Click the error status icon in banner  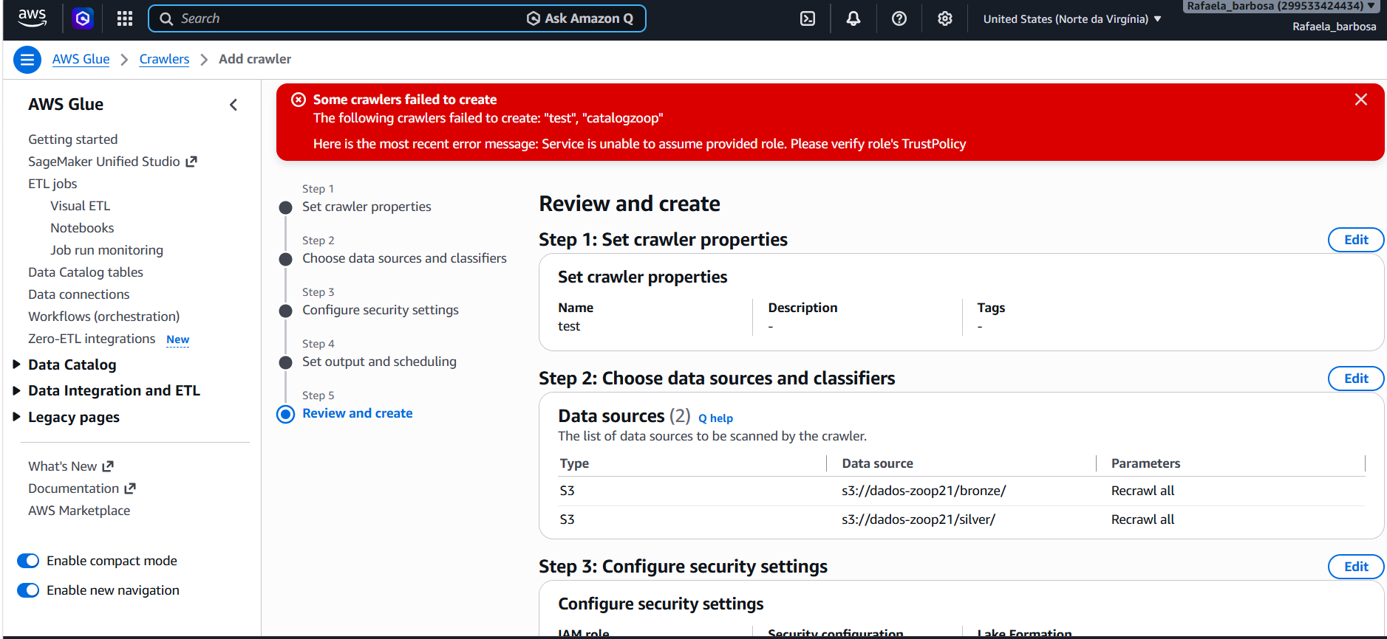299,100
